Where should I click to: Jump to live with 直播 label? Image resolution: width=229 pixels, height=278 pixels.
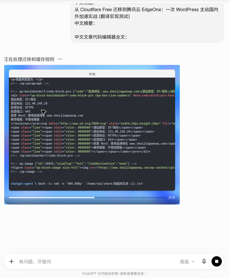point(171,197)
